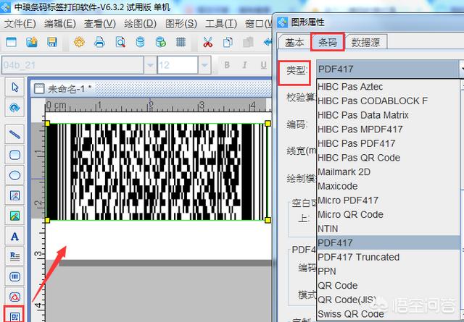Choose NTIN barcode type
464x322 pixels.
coord(389,229)
